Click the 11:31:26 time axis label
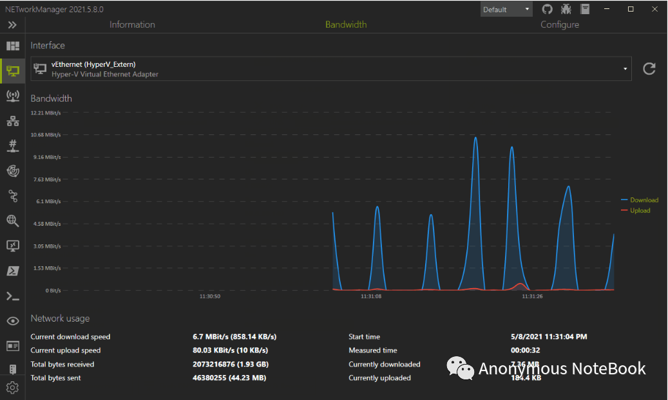668x400 pixels. pyautogui.click(x=532, y=296)
